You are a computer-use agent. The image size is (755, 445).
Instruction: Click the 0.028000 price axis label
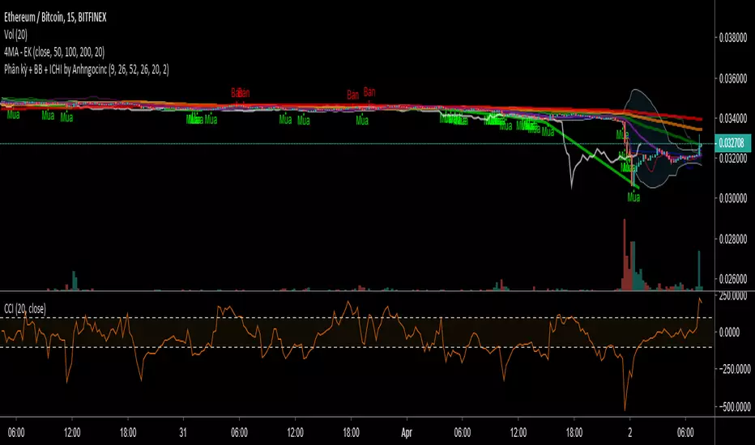click(x=733, y=239)
